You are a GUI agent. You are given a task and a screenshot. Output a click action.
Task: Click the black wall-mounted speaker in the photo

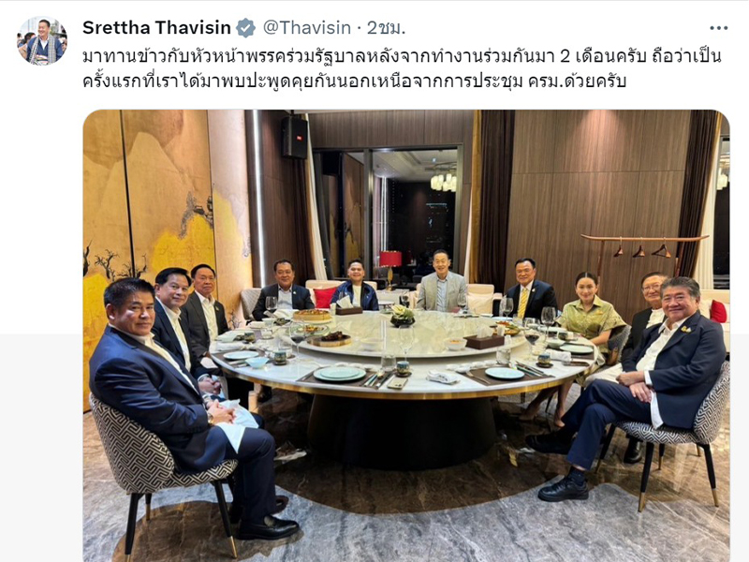tap(294, 137)
